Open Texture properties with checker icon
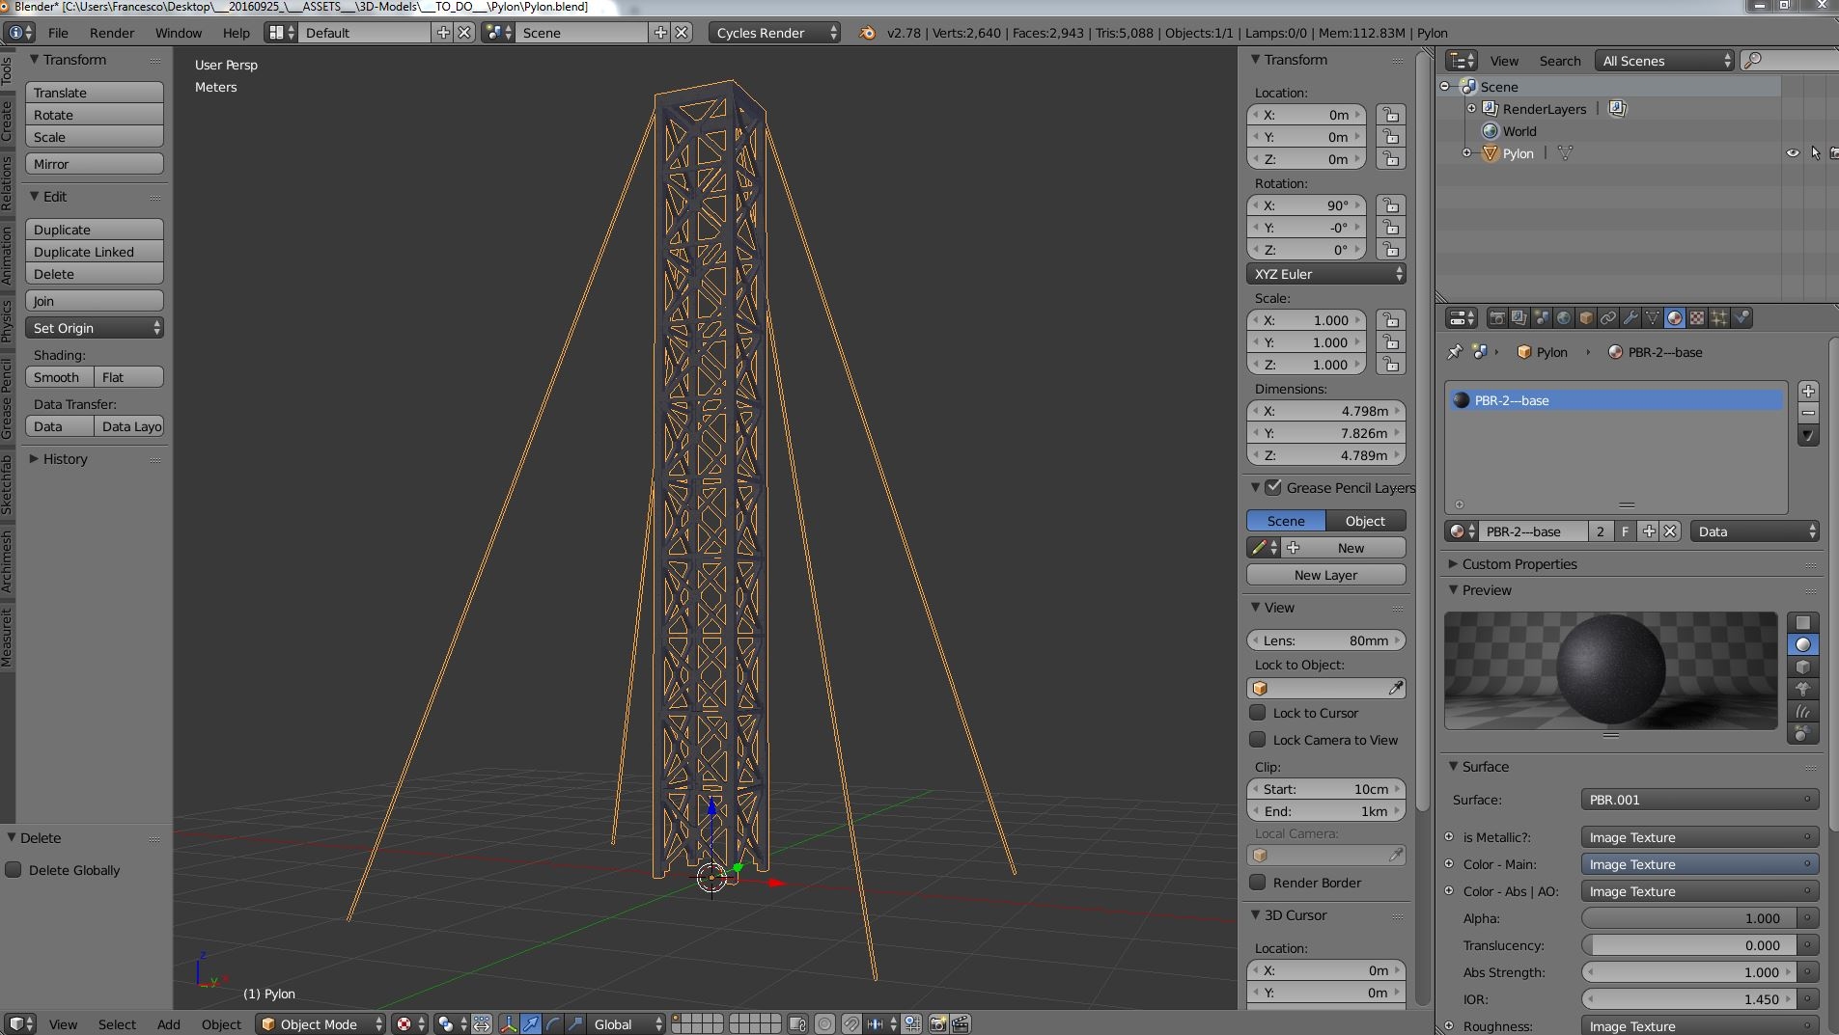1839x1035 pixels. pos(1696,318)
